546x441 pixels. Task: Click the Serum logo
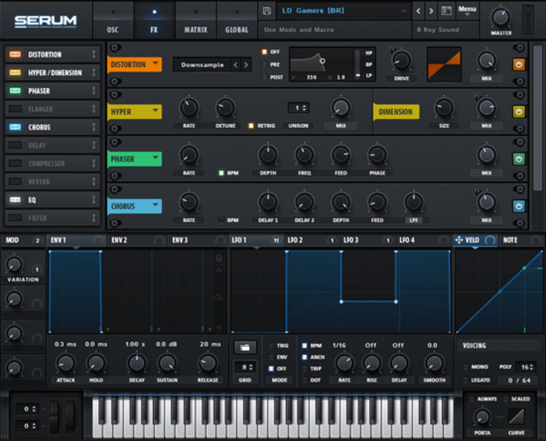coord(46,21)
